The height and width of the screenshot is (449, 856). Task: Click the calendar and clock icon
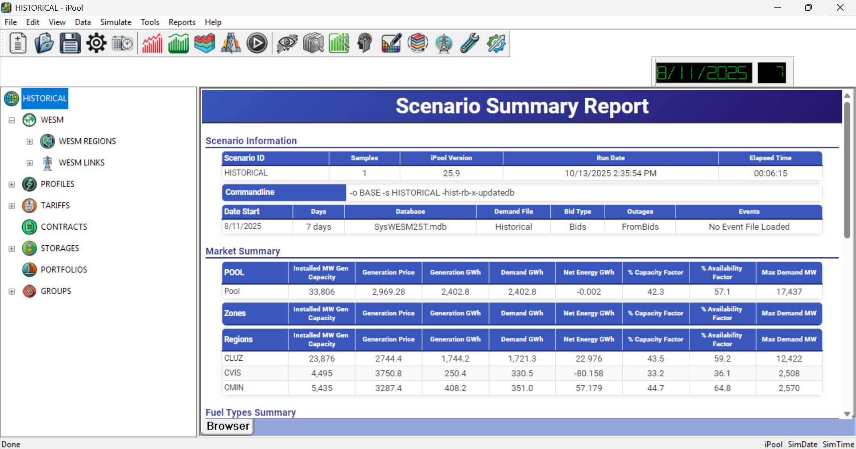[x=122, y=44]
